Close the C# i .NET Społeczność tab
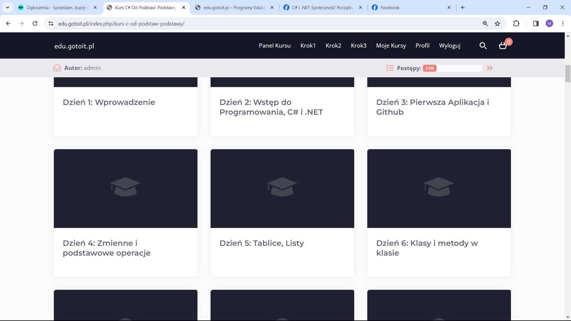 click(361, 7)
